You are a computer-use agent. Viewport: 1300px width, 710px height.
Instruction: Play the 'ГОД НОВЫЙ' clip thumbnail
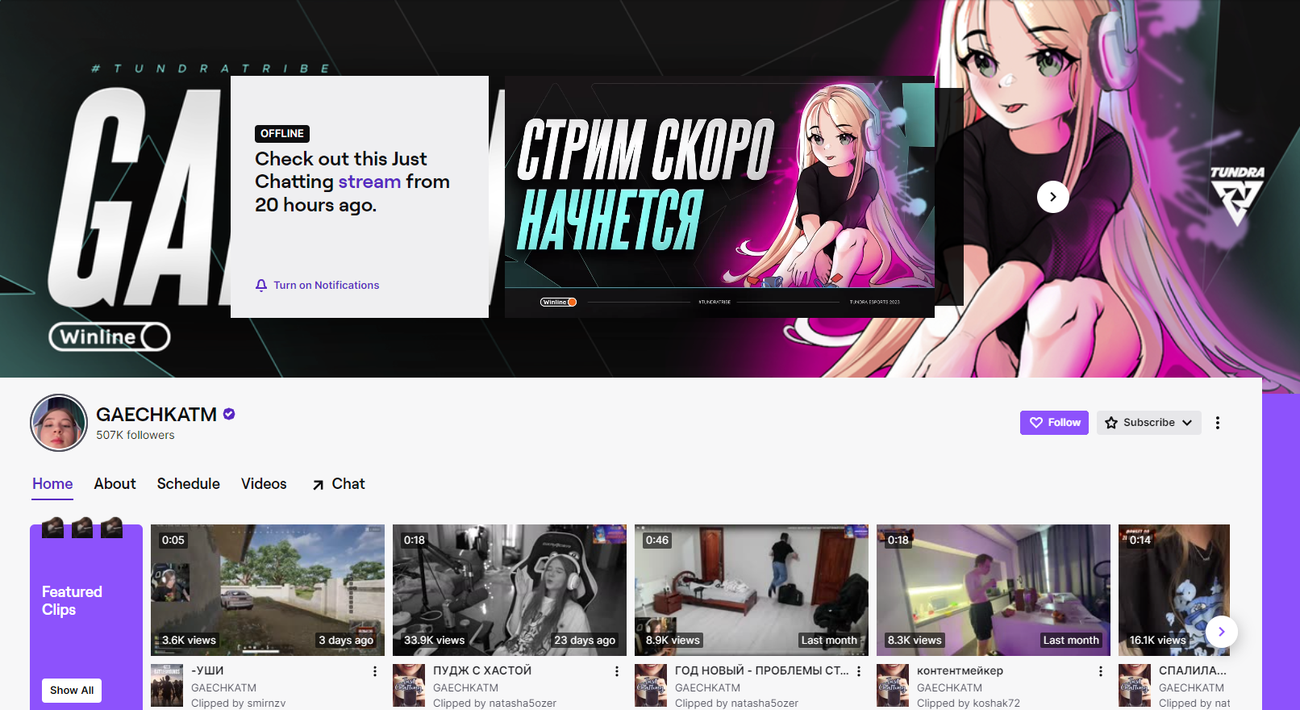pos(752,590)
